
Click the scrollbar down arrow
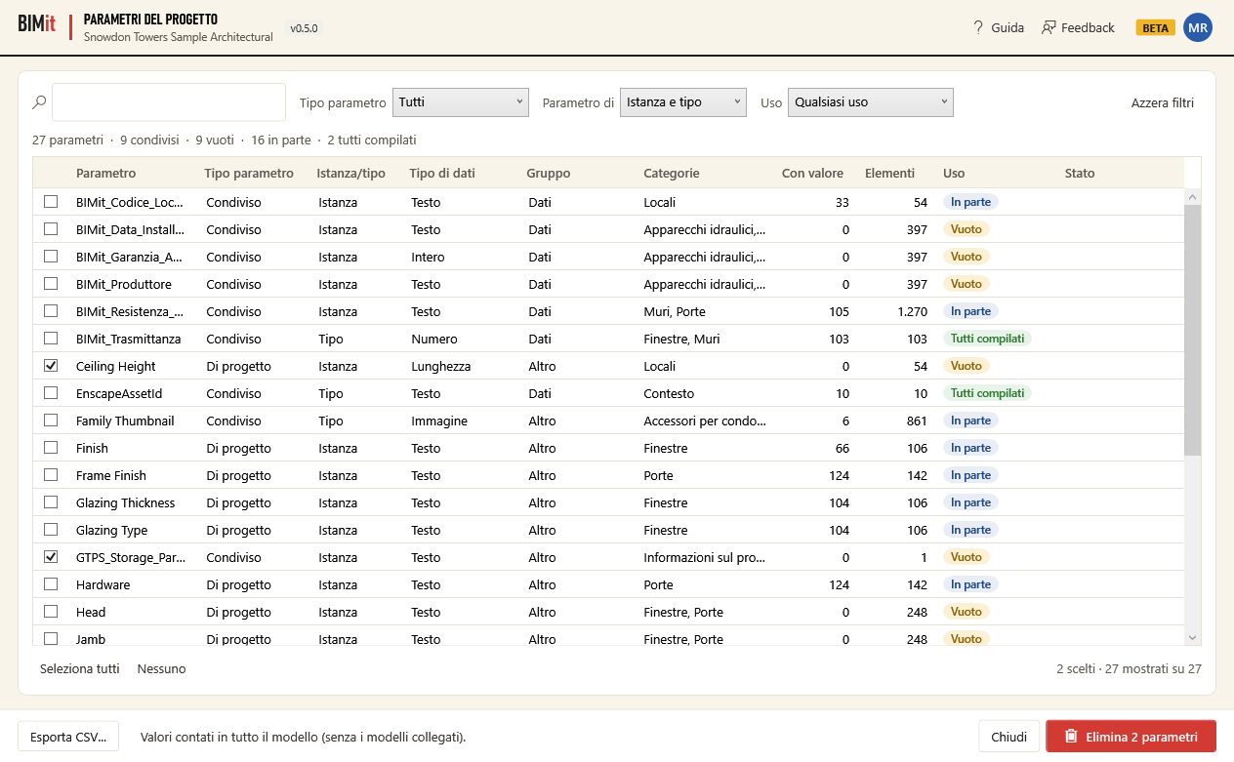[1192, 637]
